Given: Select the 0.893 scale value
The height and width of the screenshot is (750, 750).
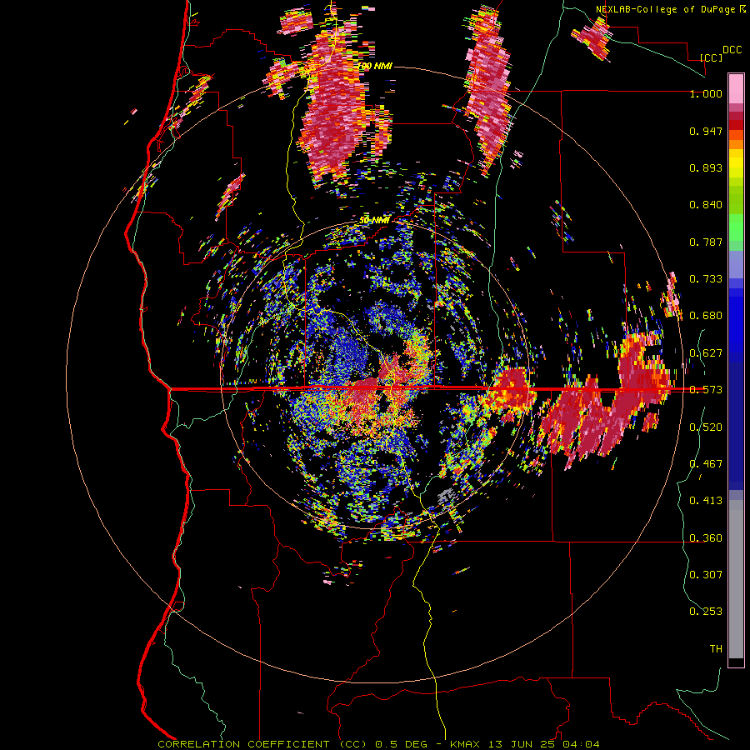Looking at the screenshot, I should click(706, 167).
